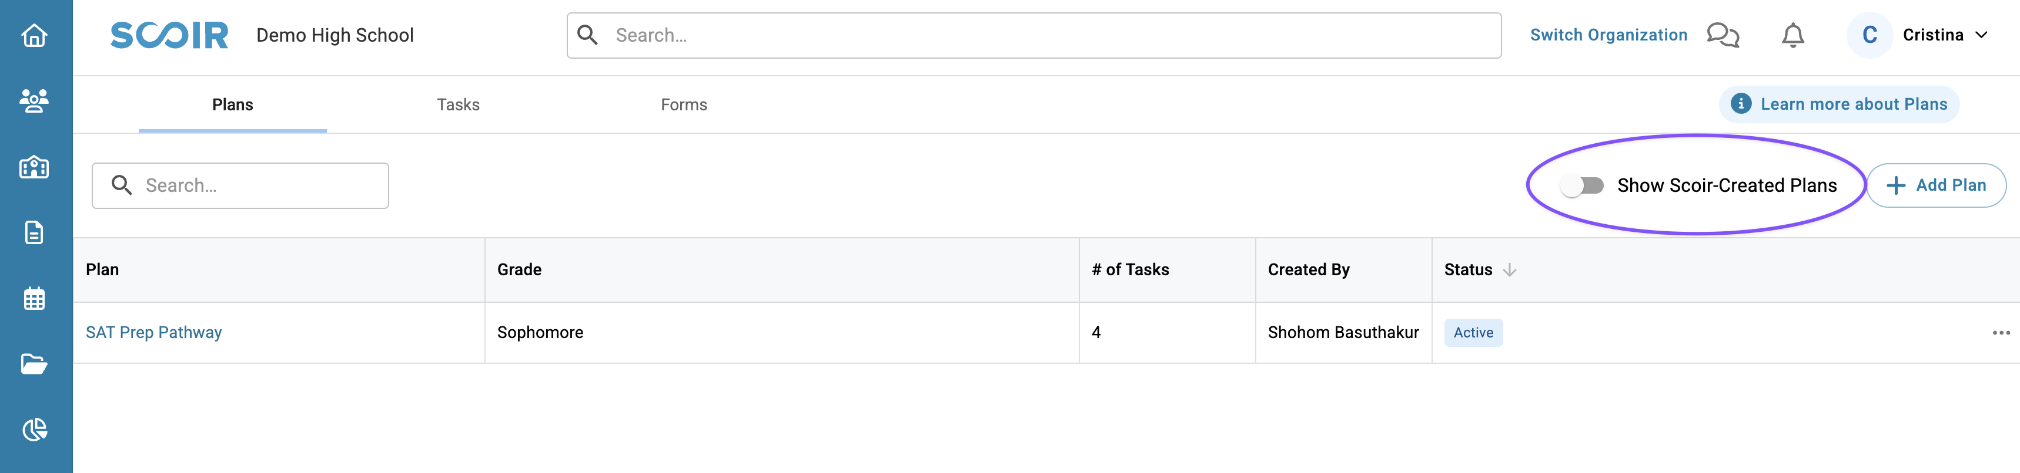
Task: Switch to the Tasks tab
Action: coord(458,105)
